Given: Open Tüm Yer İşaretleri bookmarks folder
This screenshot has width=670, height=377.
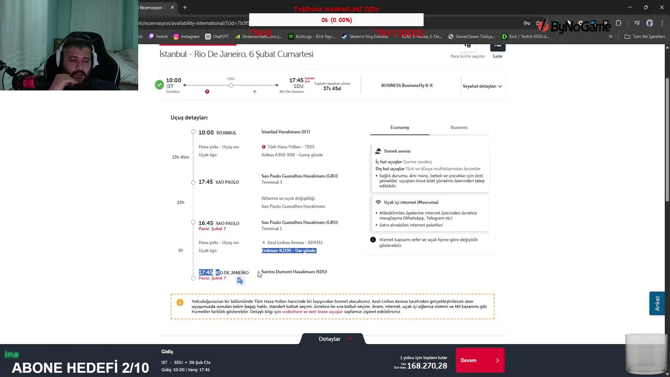Looking at the screenshot, I should [x=644, y=37].
